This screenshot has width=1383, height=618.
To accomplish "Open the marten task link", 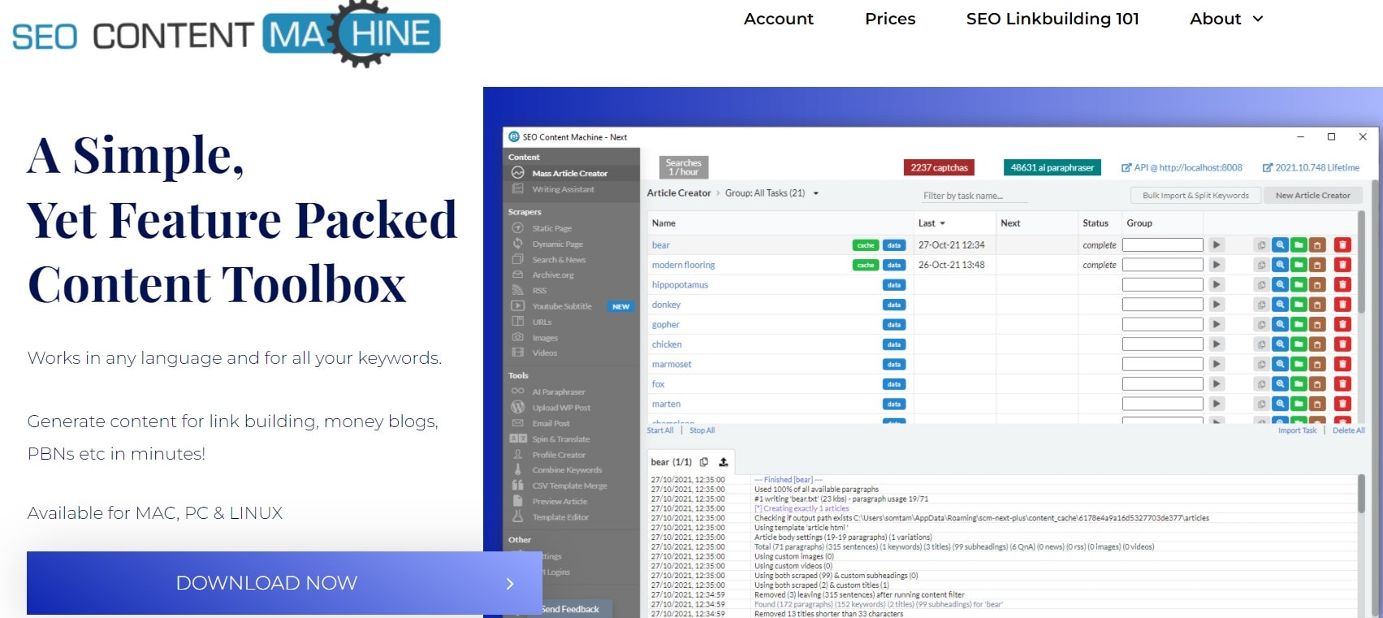I will 666,404.
